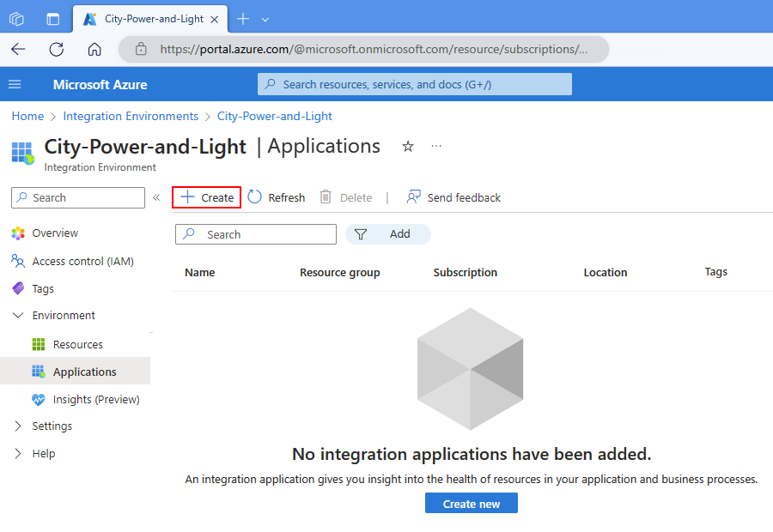Click the browser home icon
This screenshot has height=532, width=773.
click(x=94, y=49)
